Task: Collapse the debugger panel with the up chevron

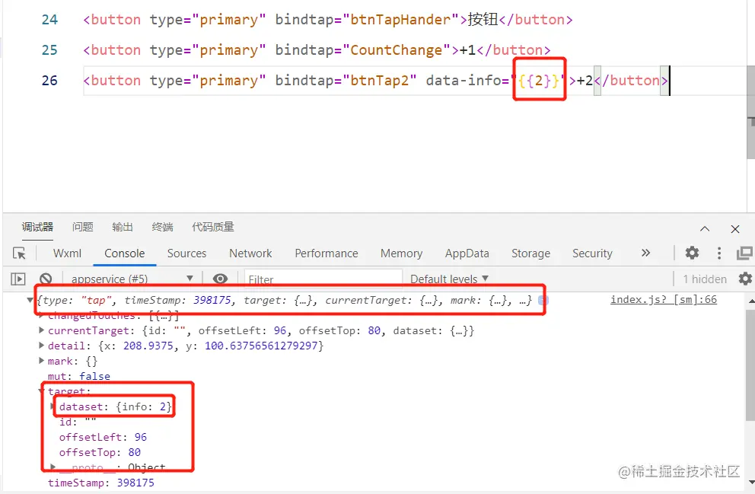Action: coord(705,228)
